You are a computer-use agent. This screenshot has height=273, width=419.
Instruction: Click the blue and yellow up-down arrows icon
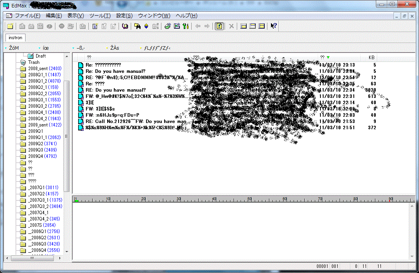(x=146, y=26)
